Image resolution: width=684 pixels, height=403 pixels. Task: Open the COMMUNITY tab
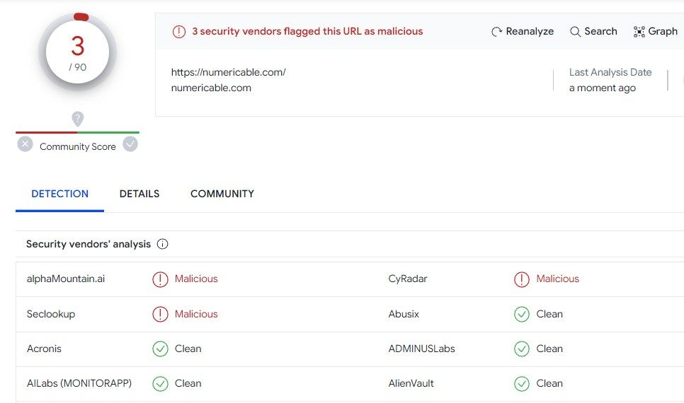[222, 194]
